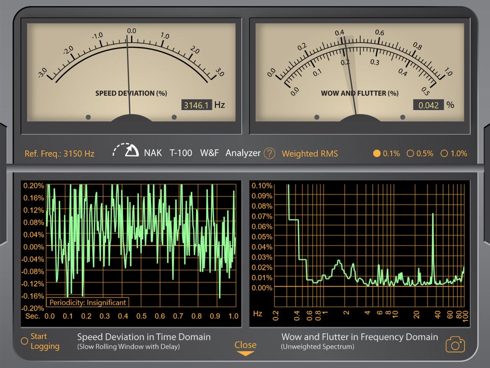The height and width of the screenshot is (368, 490).
Task: Click the Analyzer title label
Action: click(x=243, y=153)
